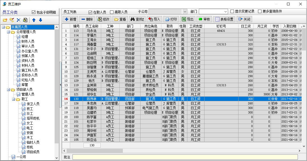
Task: Move category down with blue down arrow
Action: pos(40,20)
